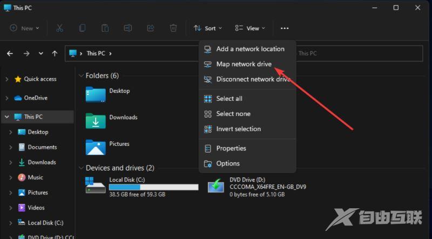Choose Add a network location
The image size is (432, 239).
247,49
